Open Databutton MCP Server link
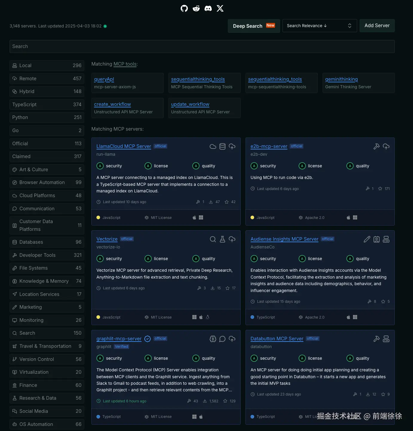 pos(277,339)
